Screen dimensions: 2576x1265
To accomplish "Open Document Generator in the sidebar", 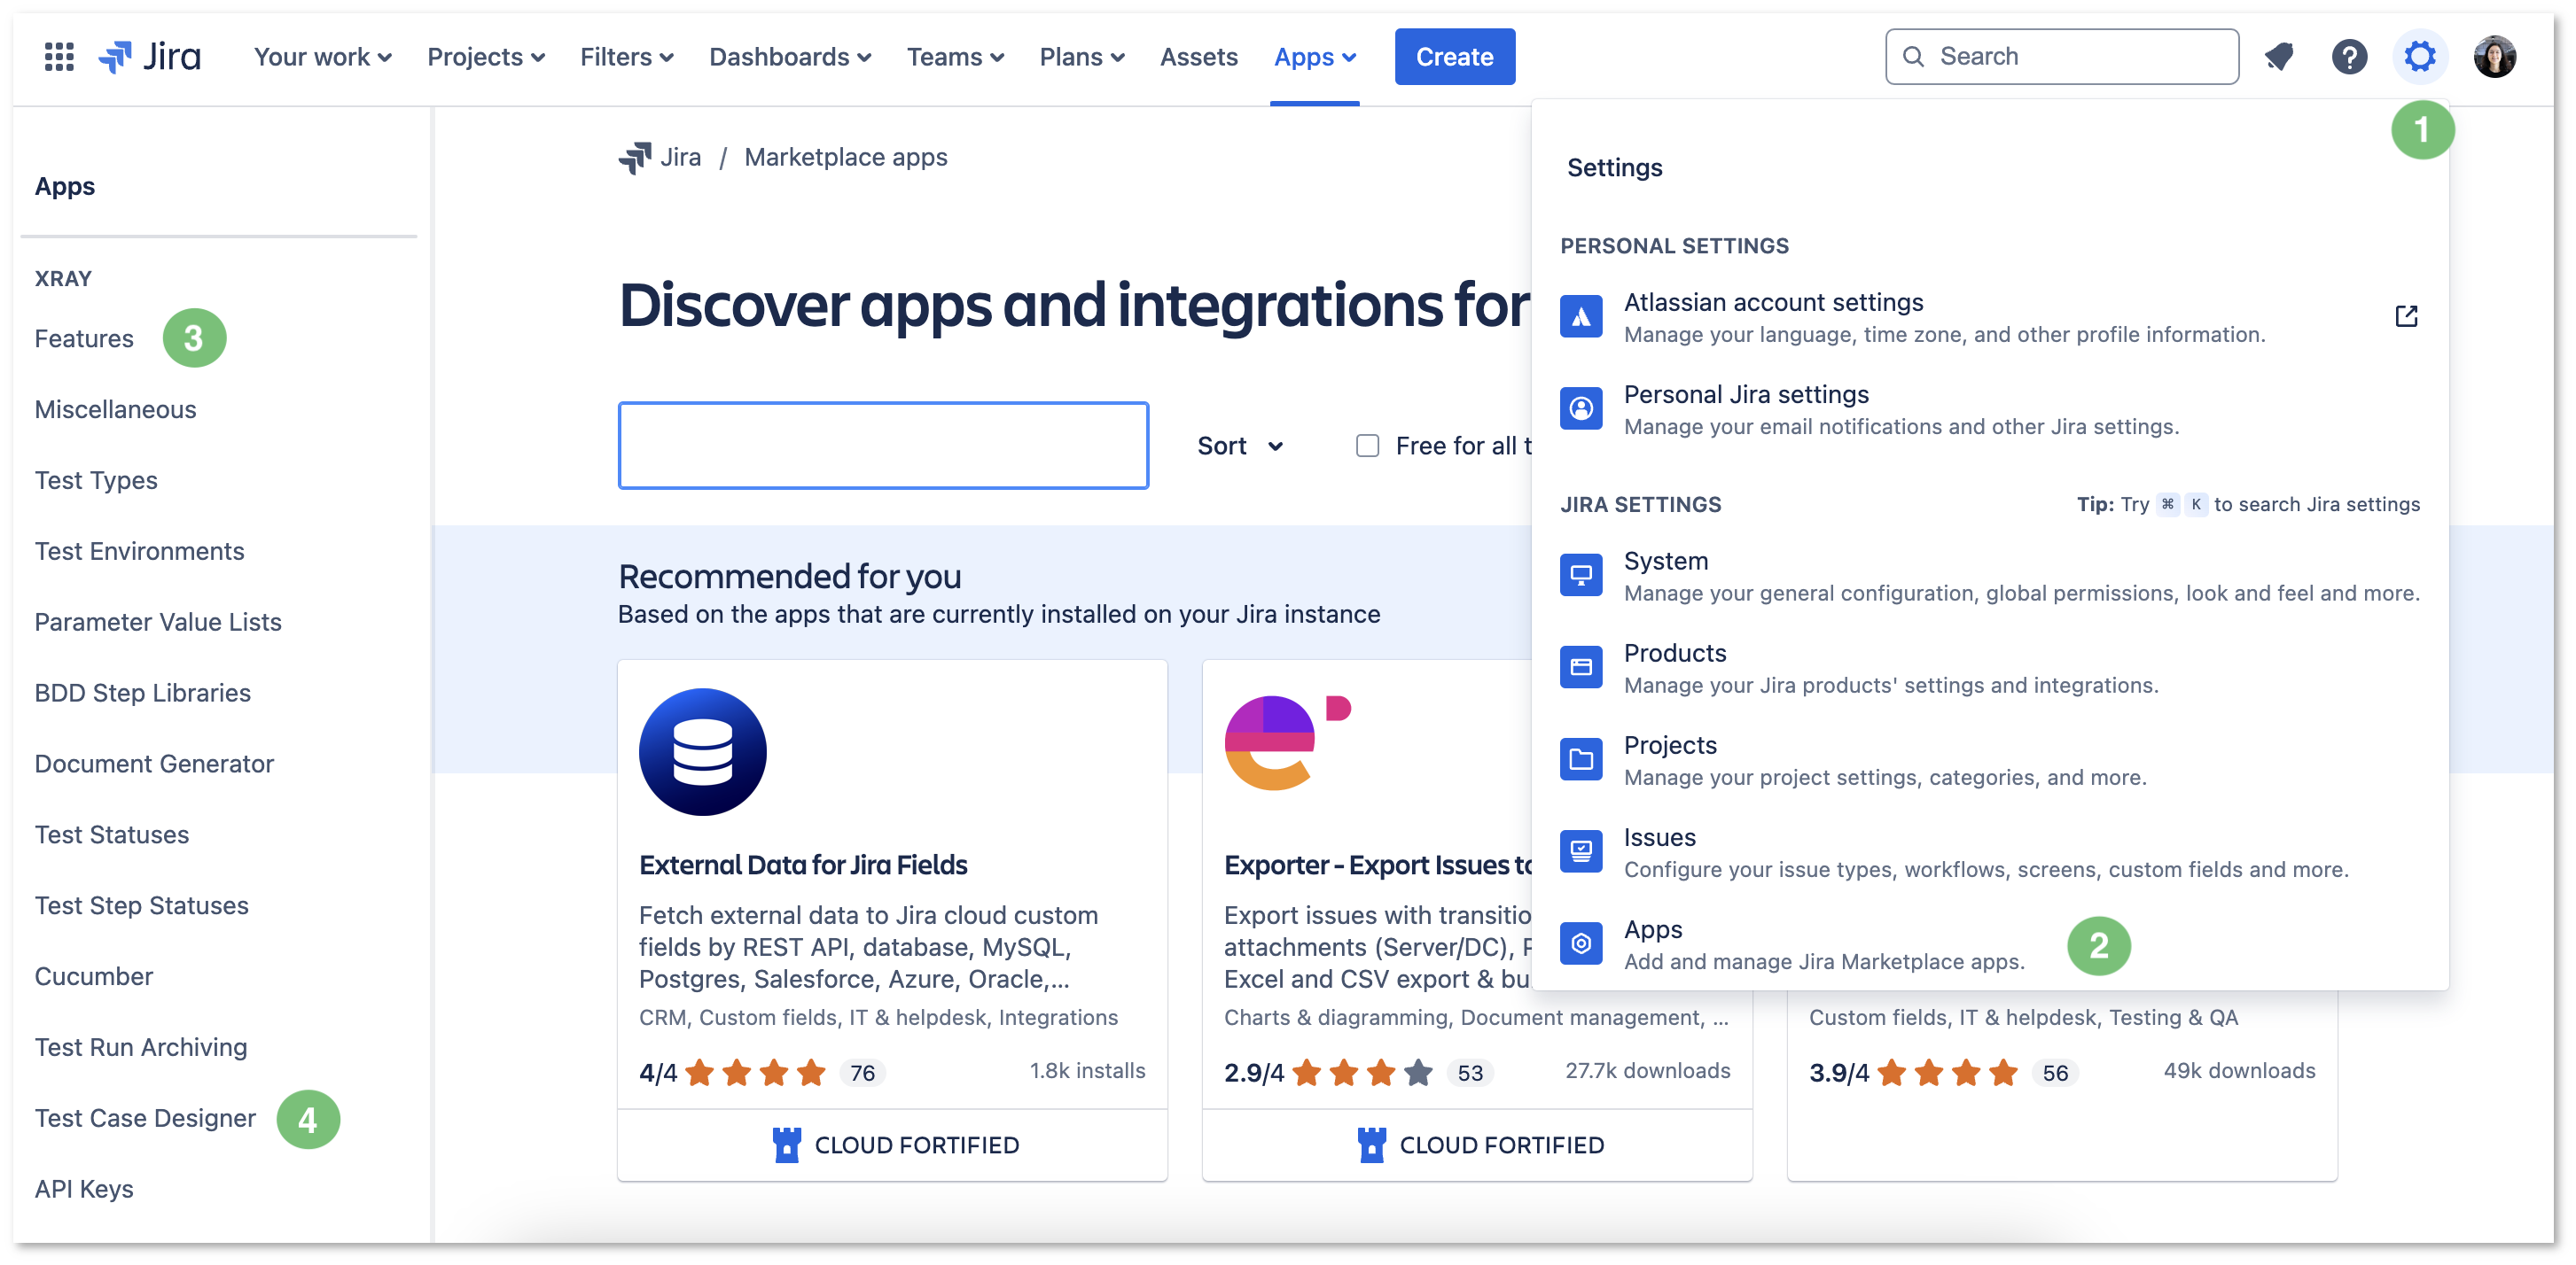I will 154,764.
